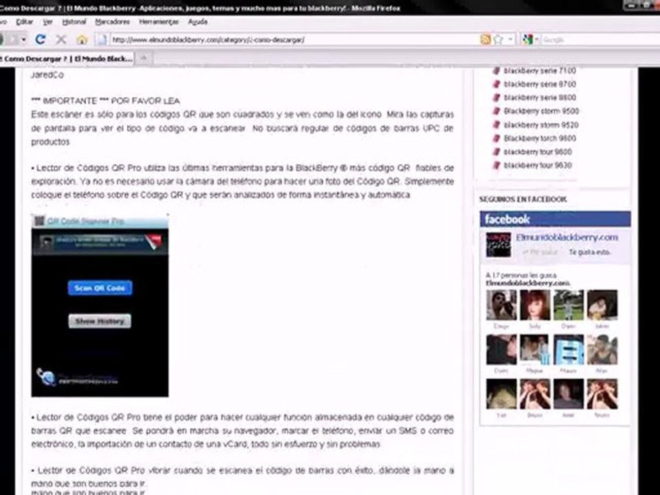660x495 pixels.
Task: Click the QR icon in QR Code Scanner Pro title
Action: point(40,221)
